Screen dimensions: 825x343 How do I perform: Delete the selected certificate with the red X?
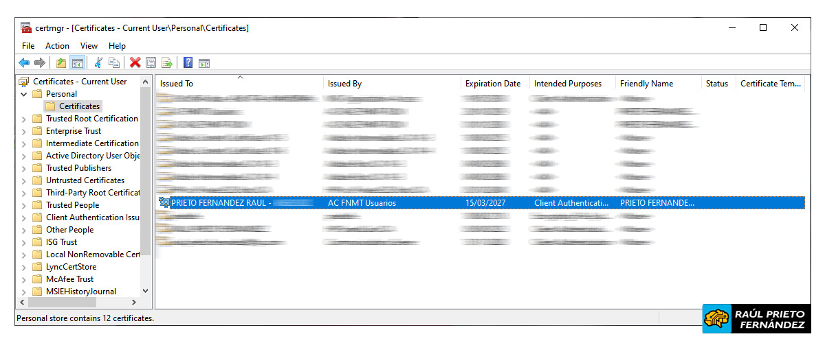(x=135, y=63)
